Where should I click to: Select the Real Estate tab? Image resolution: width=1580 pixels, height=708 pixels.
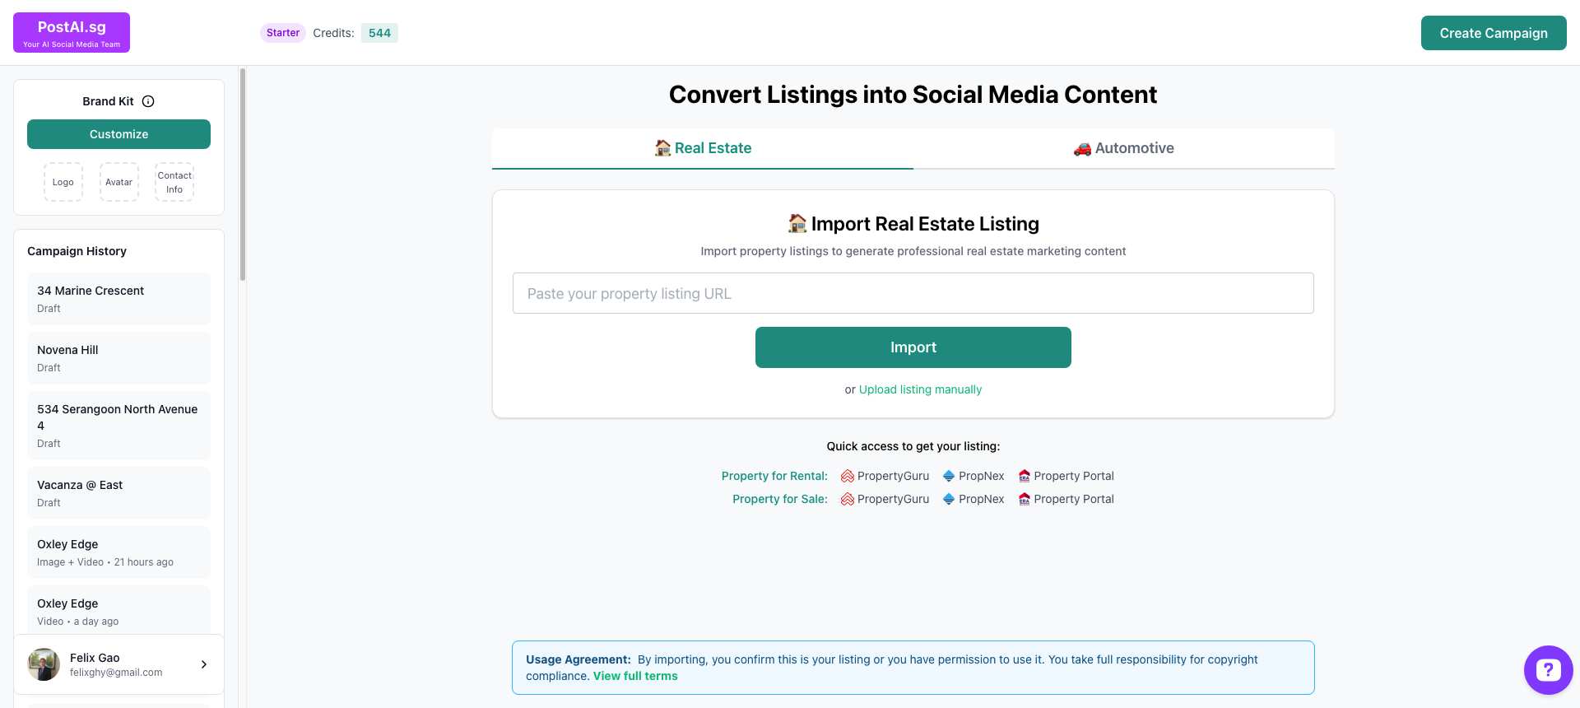point(703,148)
